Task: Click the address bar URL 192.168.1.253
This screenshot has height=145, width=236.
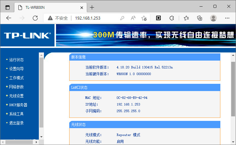Action: [88, 18]
